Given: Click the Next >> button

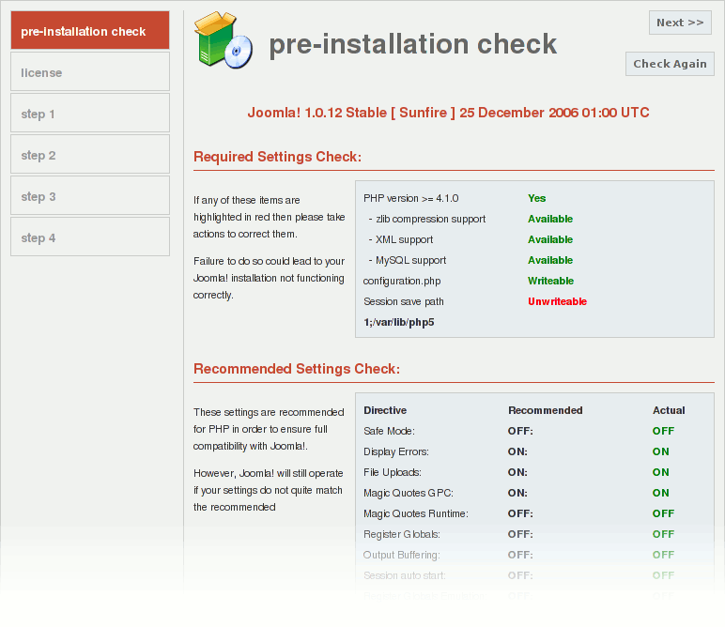Looking at the screenshot, I should (680, 23).
